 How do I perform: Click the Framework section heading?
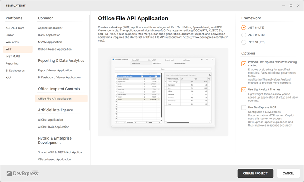point(251,18)
